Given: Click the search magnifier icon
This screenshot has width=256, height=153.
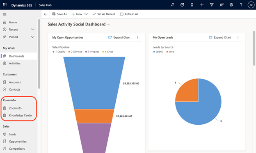Looking at the screenshot, I should tap(172, 5).
